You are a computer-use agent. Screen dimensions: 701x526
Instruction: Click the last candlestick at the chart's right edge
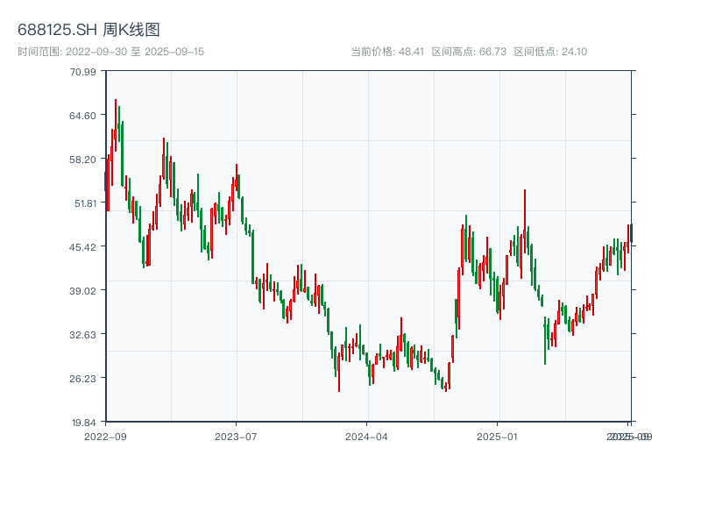coord(632,233)
